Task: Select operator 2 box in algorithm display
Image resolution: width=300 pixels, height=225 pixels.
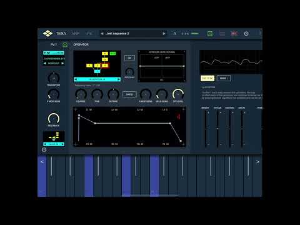Action: coord(89,66)
